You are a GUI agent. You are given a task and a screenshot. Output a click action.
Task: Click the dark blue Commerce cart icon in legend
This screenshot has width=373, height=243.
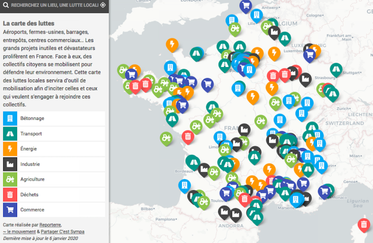[x=10, y=210]
